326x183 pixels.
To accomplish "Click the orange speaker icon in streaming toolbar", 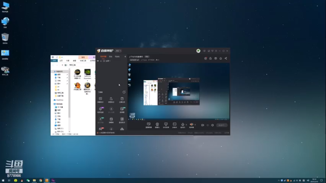I will [x=192, y=125].
